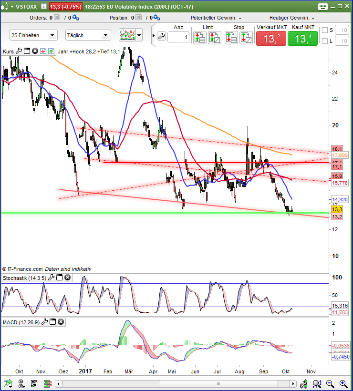Close the Kurs price panel
This screenshot has height=391, width=353.
pyautogui.click(x=35, y=51)
